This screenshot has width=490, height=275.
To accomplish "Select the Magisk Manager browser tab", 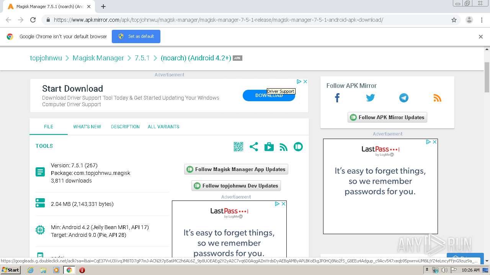I will [49, 6].
